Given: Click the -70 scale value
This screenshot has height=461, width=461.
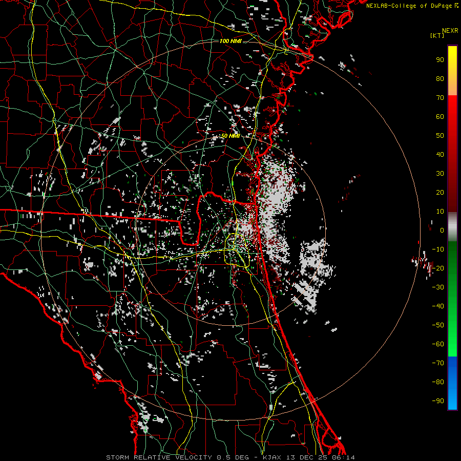Looking at the screenshot, I should tap(438, 363).
